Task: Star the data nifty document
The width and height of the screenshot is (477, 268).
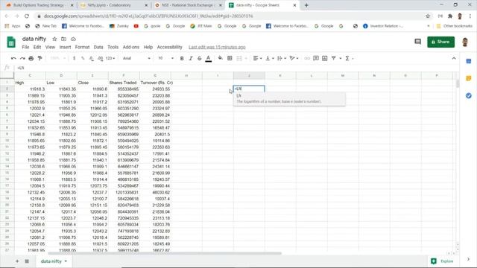Action: coord(54,39)
